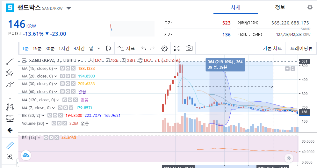Undo the last chart action
This screenshot has height=168, width=317.
pos(144,48)
